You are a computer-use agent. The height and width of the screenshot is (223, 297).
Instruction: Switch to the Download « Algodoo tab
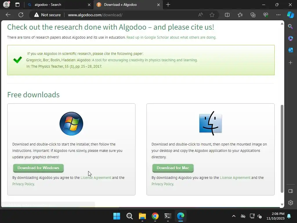point(128,5)
